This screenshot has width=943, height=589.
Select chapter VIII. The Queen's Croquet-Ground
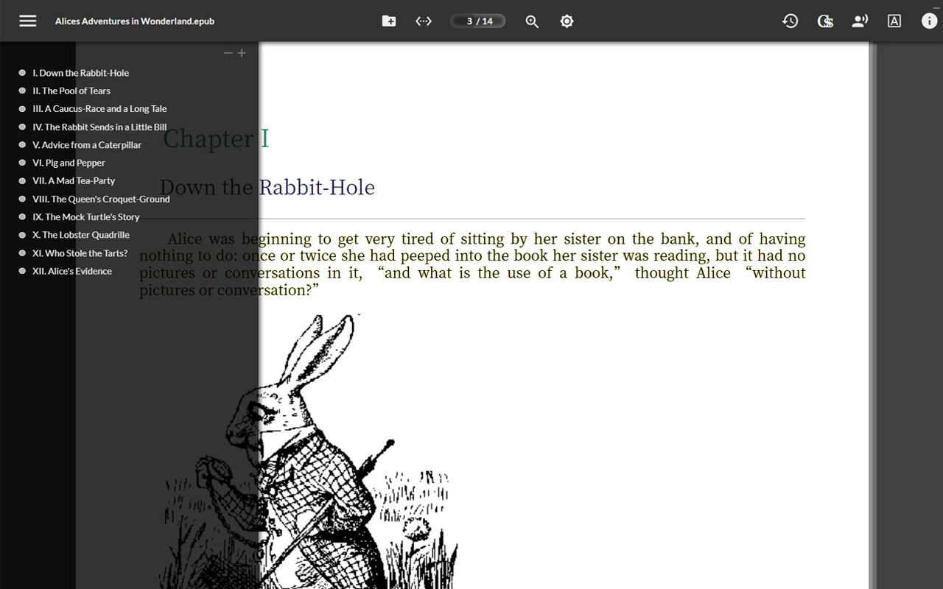101,199
